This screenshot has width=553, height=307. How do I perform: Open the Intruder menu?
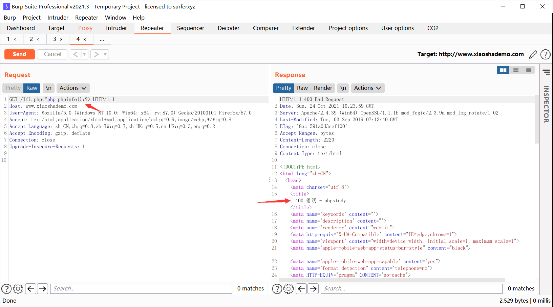pyautogui.click(x=58, y=18)
